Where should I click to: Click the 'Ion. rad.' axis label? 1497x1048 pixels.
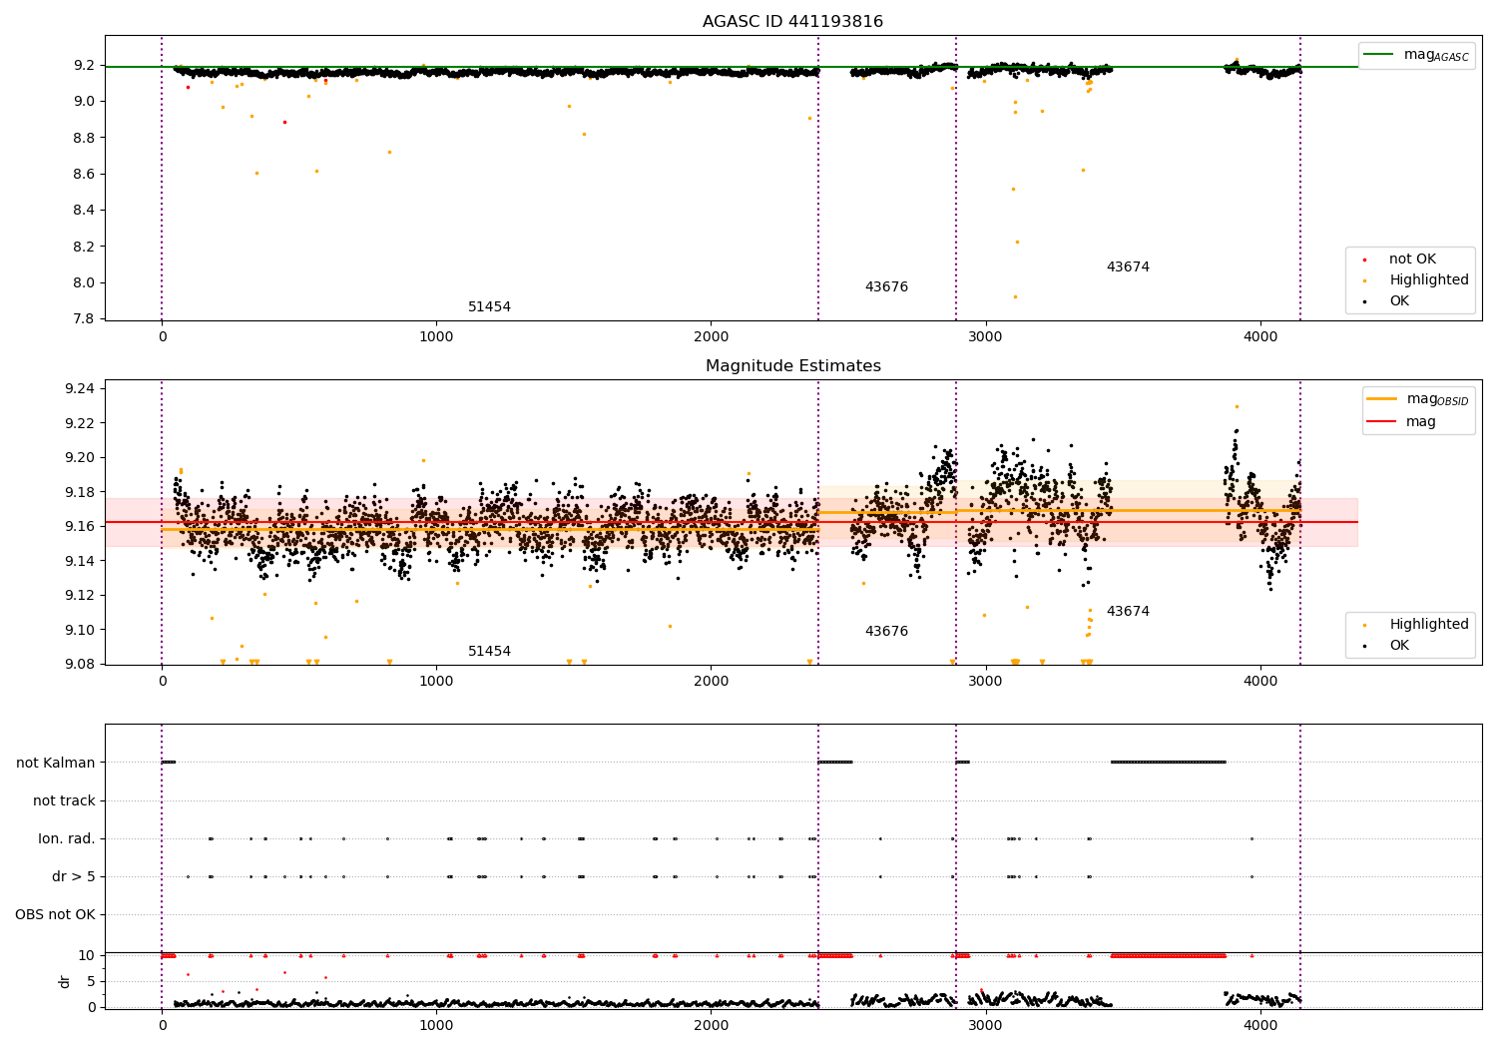67,839
